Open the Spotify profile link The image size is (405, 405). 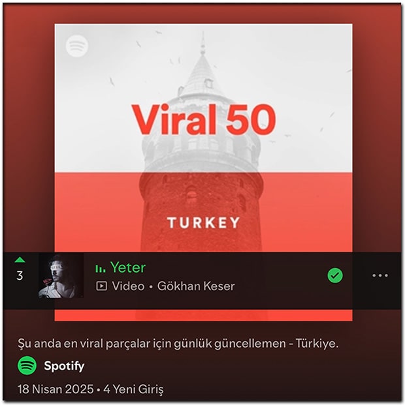click(64, 366)
